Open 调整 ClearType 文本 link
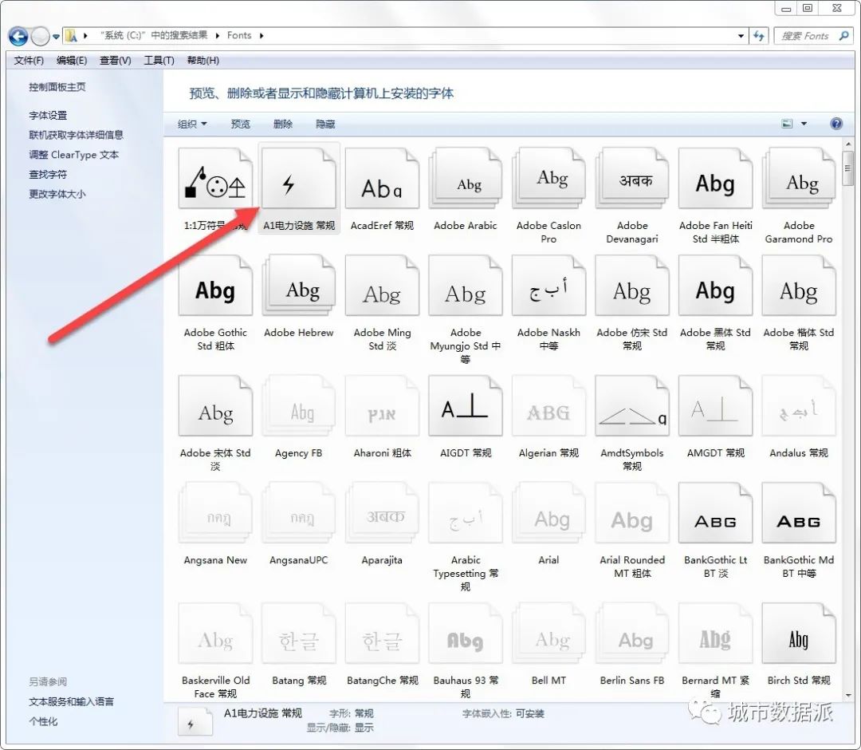The height and width of the screenshot is (750, 861). tap(73, 155)
